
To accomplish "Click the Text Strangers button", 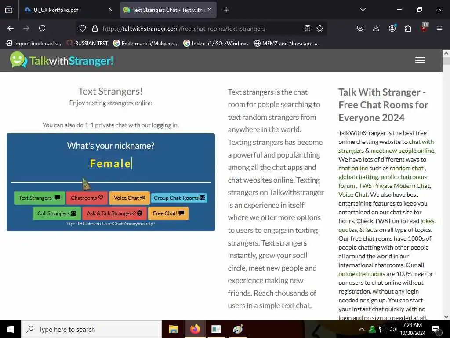I will [x=39, y=198].
